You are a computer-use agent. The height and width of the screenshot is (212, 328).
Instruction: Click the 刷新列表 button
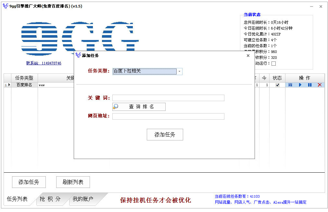tap(73, 182)
